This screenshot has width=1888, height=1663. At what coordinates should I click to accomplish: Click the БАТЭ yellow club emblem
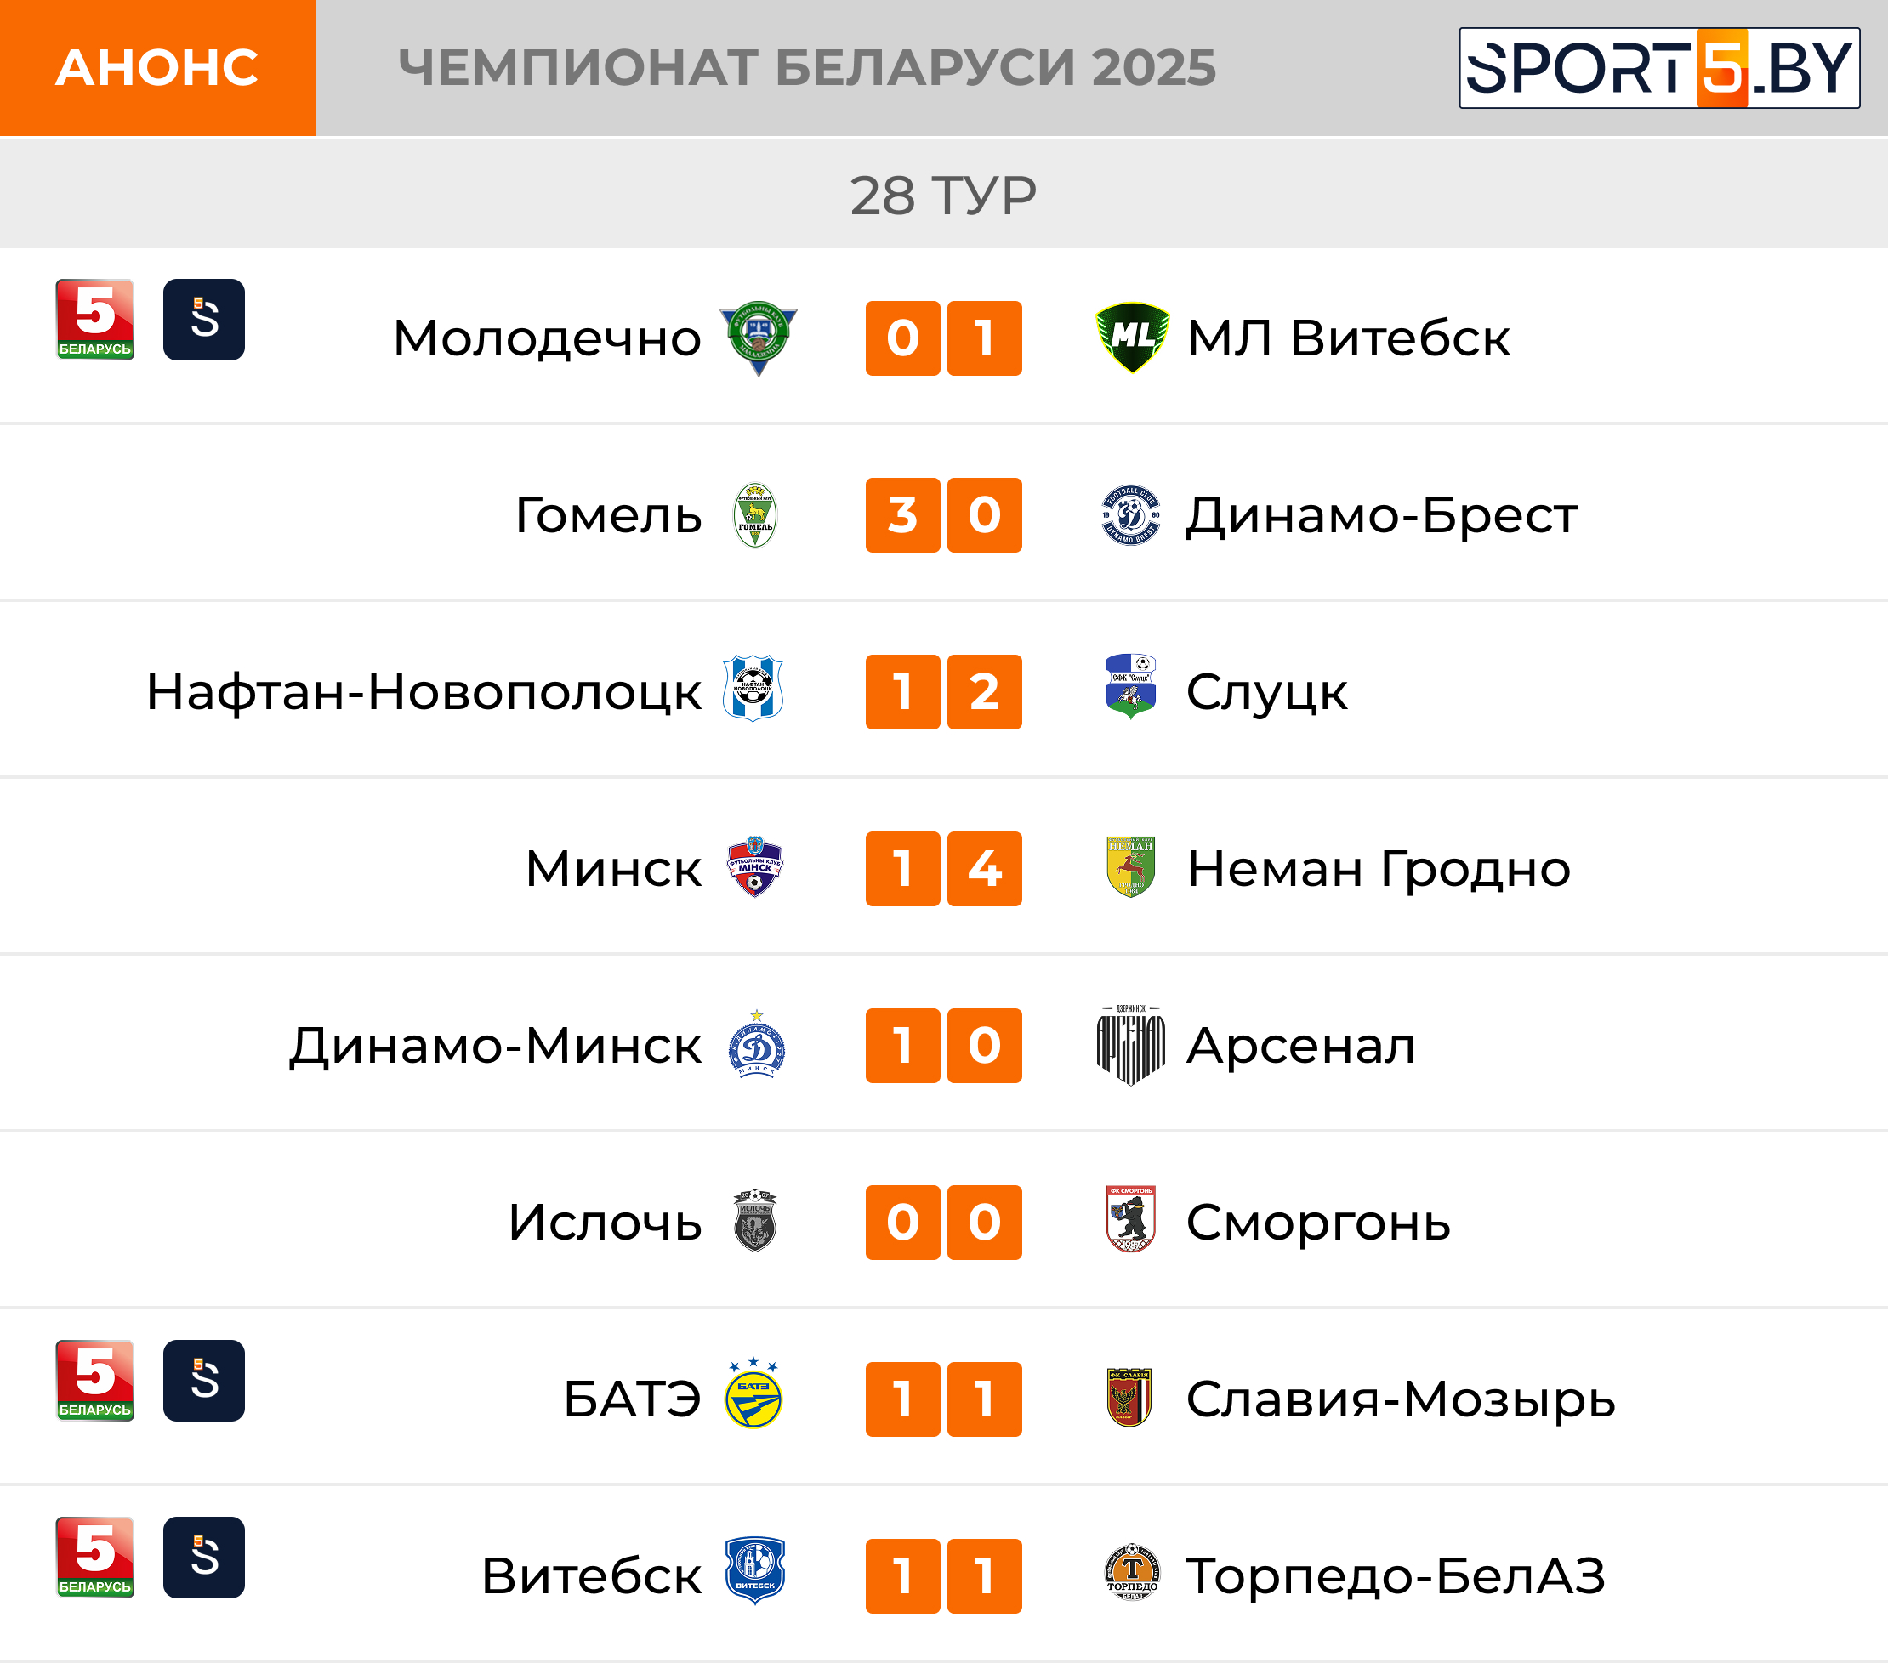pos(753,1396)
